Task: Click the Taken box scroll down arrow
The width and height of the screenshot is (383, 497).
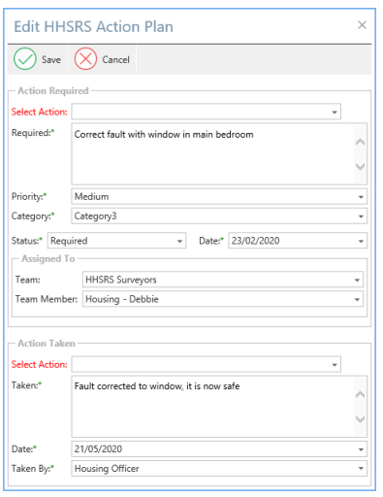Action: click(x=360, y=419)
